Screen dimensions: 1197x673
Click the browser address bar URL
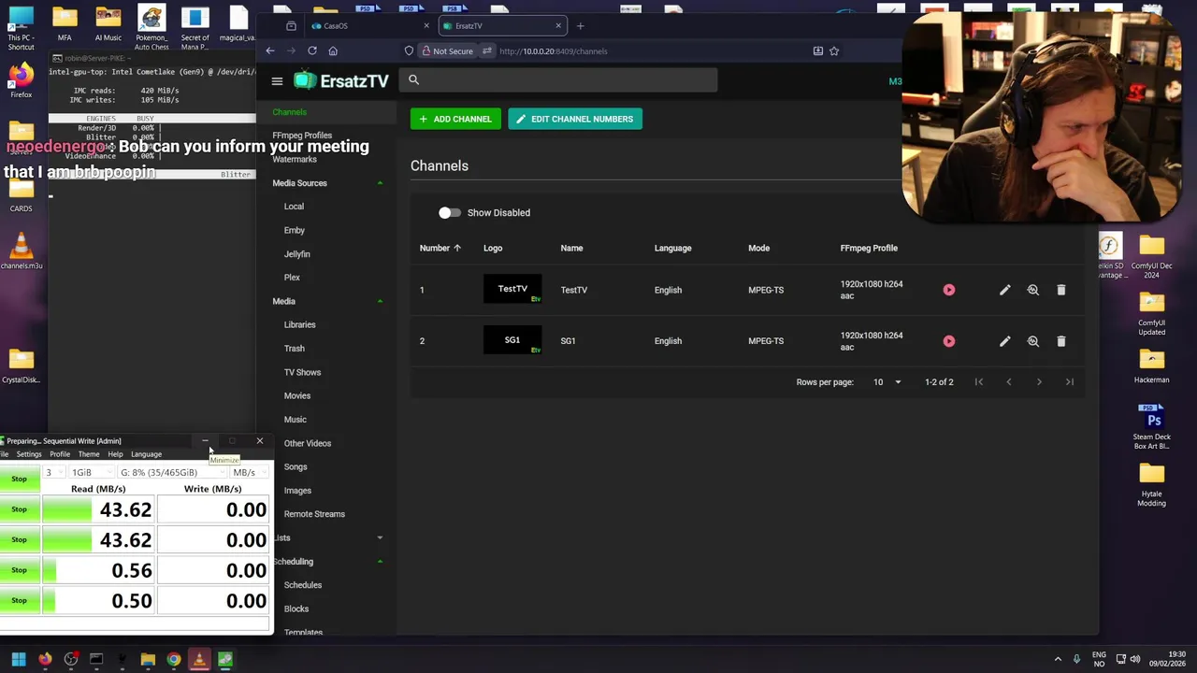click(554, 51)
